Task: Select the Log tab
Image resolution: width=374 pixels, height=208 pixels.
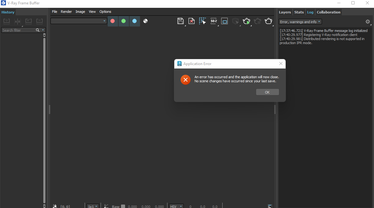Action: (x=310, y=12)
